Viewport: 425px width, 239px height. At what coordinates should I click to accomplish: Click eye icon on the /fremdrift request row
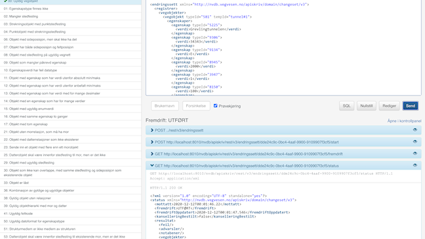pyautogui.click(x=415, y=153)
